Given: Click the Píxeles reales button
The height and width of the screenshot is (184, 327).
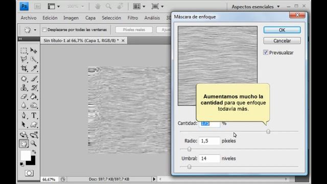Looking at the screenshot, I should click(134, 30).
